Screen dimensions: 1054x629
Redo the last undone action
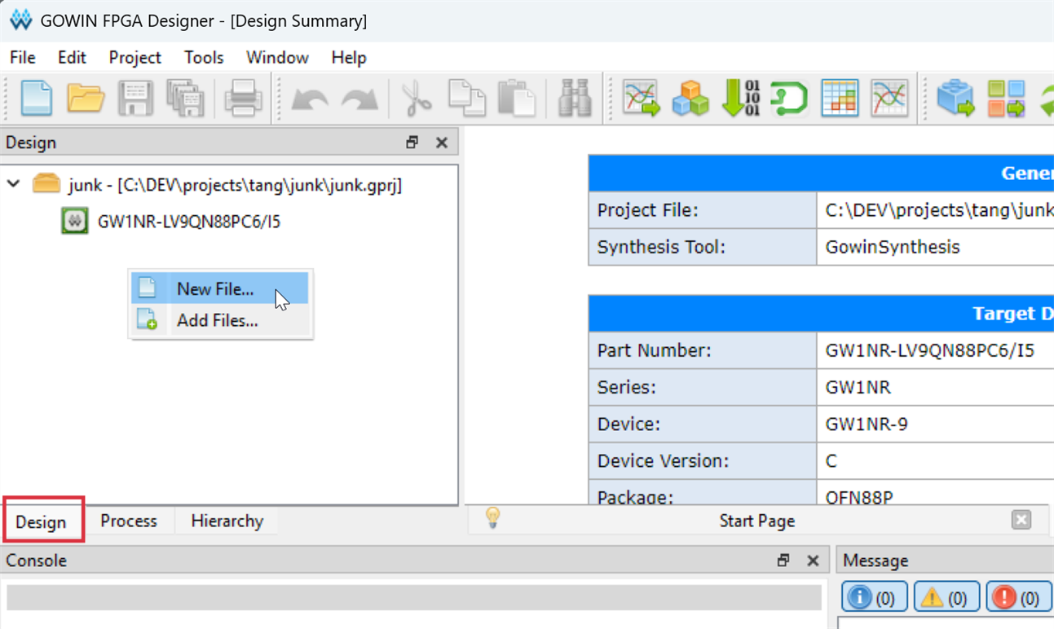[x=360, y=99]
